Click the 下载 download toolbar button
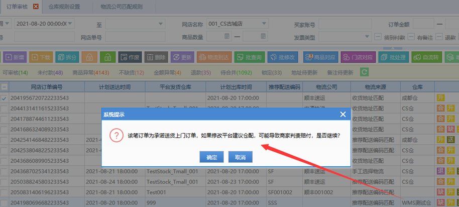459x207 pixels. point(41,57)
